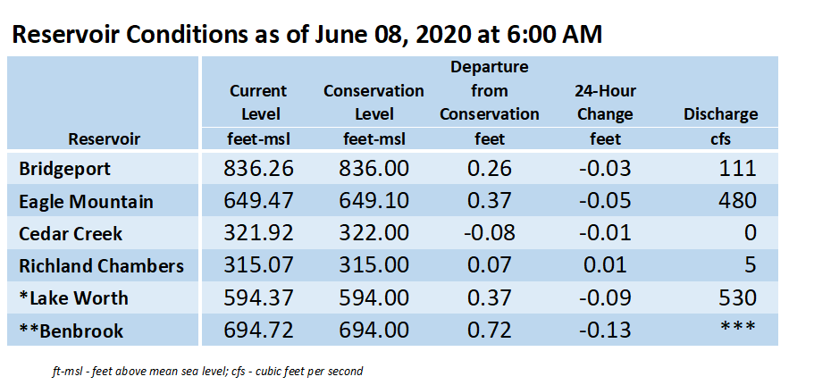Select the Reservoir column header
The height and width of the screenshot is (385, 814).
tap(105, 139)
